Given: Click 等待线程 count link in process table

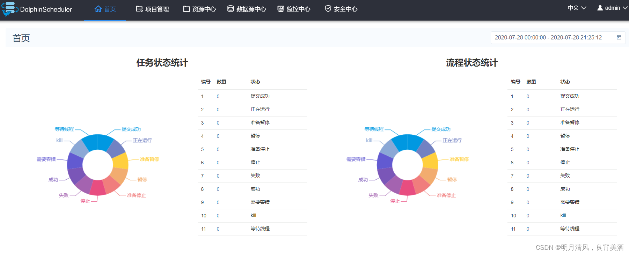Looking at the screenshot, I should pos(528,229).
